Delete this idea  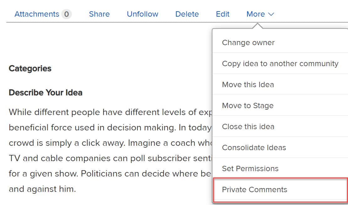(x=187, y=14)
